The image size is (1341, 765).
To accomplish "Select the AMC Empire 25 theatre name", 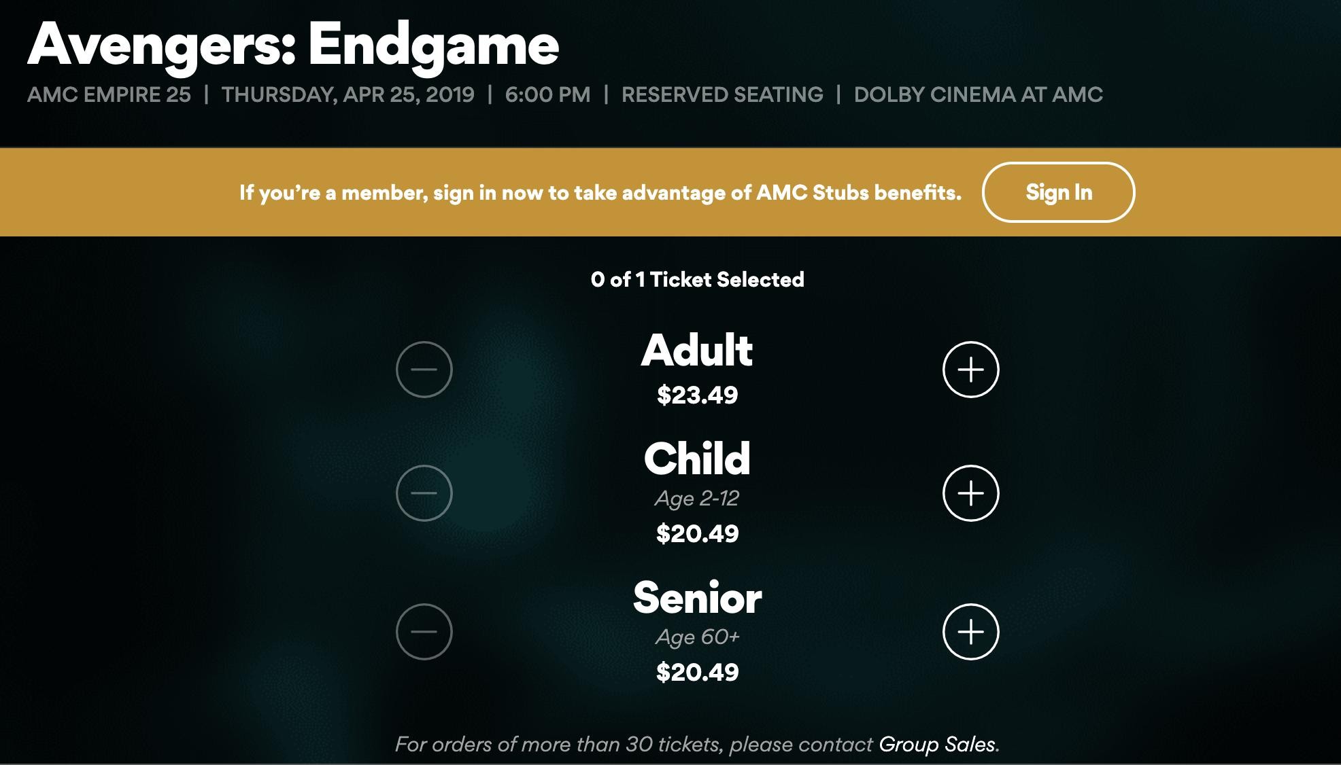I will point(109,94).
